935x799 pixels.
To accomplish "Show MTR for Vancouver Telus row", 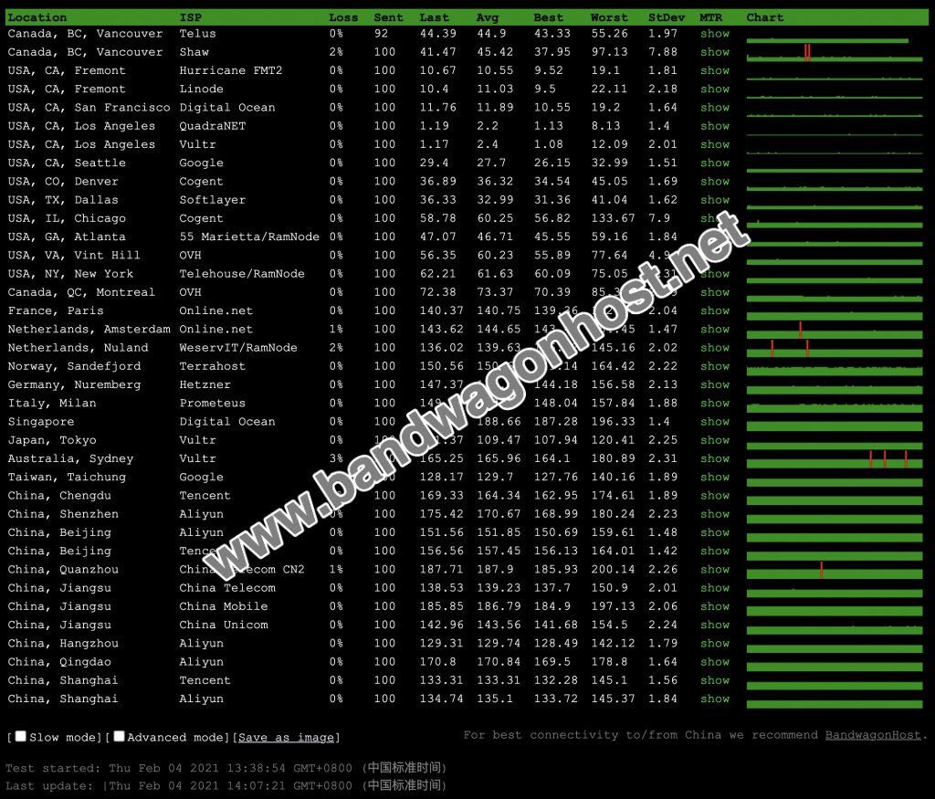I will [x=715, y=34].
